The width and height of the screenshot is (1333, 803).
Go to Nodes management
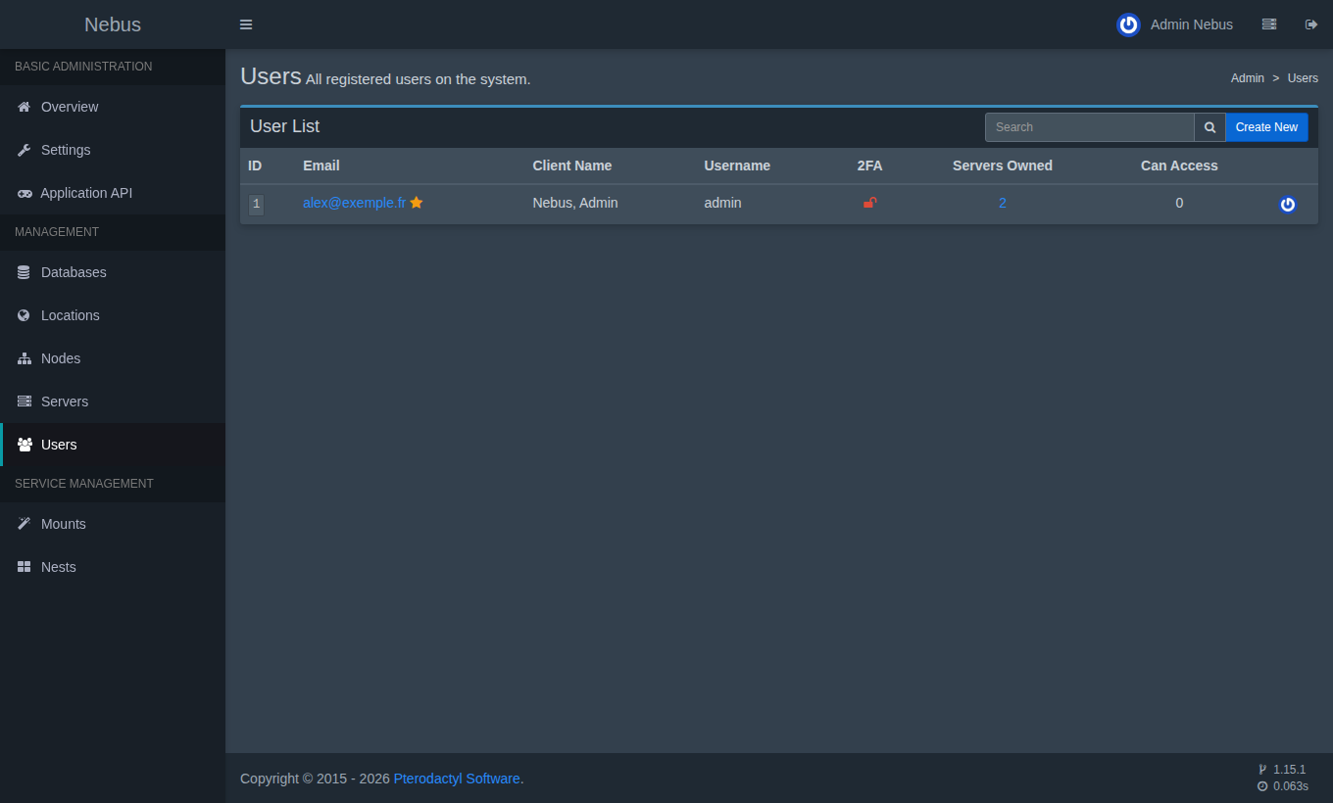113,358
